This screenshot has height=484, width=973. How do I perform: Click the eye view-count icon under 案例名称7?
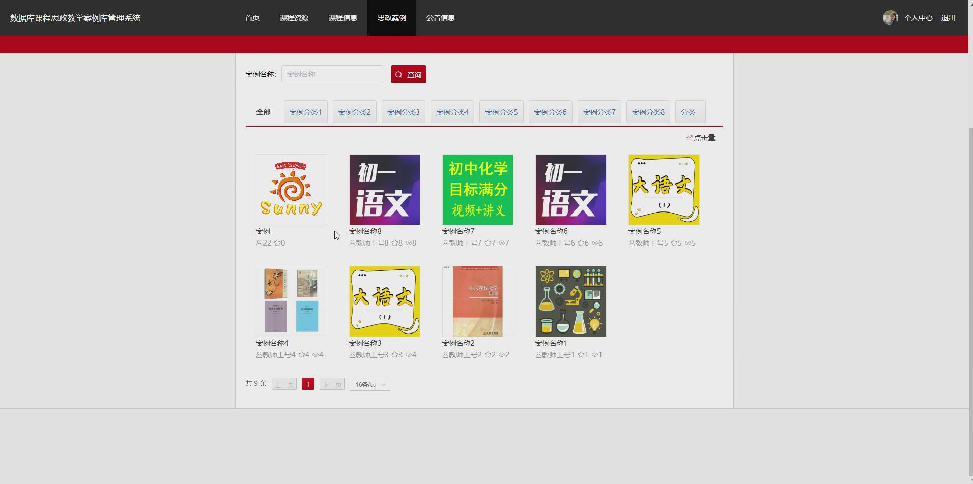pyautogui.click(x=501, y=243)
